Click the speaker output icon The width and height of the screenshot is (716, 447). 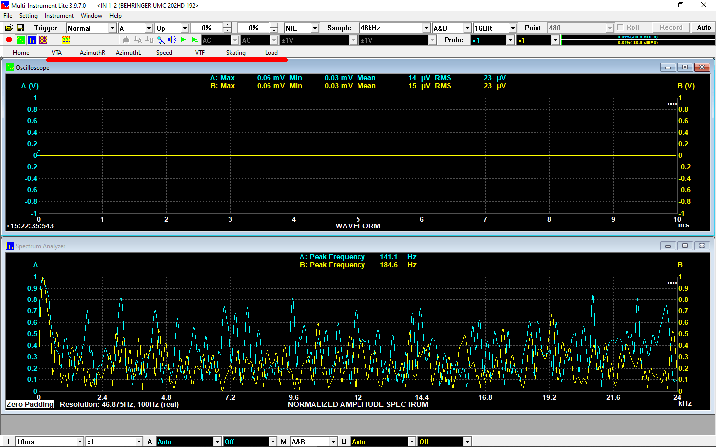pos(172,40)
